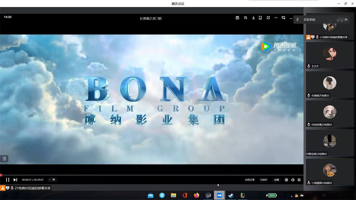Screen dimensions: 356x200
Task: Open the video player settings gear
Action: 286,180
